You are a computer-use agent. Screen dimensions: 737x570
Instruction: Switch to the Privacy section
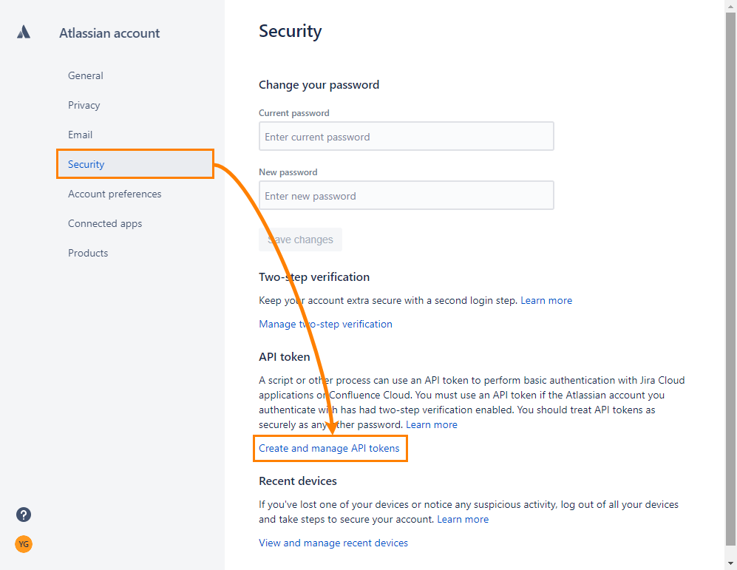pos(84,105)
